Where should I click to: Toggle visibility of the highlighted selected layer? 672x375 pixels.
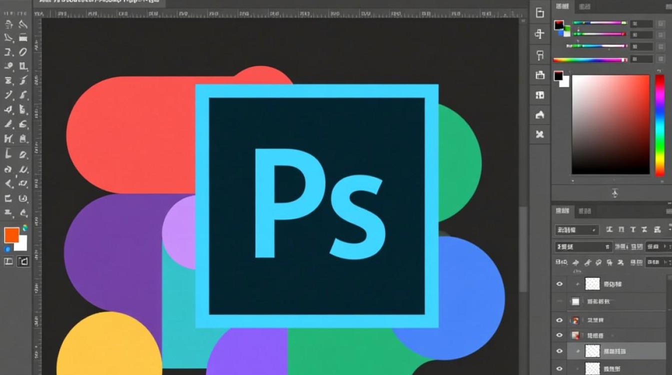point(559,351)
